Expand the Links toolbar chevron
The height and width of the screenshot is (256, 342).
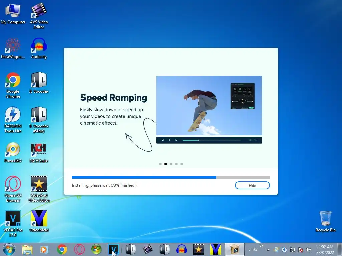(x=261, y=246)
